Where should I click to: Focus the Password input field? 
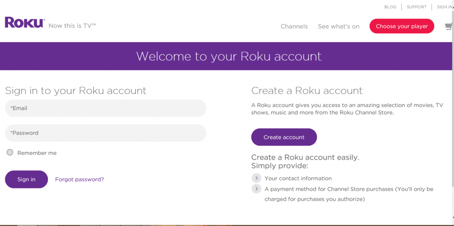point(106,133)
